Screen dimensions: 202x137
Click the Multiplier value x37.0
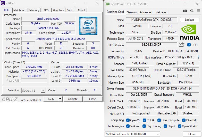tap(34, 71)
